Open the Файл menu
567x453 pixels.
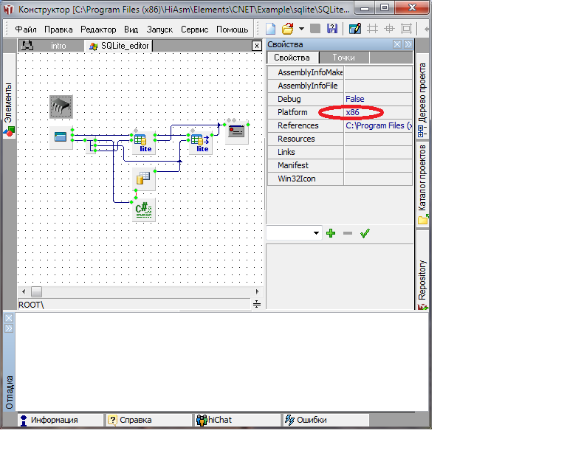click(x=26, y=30)
